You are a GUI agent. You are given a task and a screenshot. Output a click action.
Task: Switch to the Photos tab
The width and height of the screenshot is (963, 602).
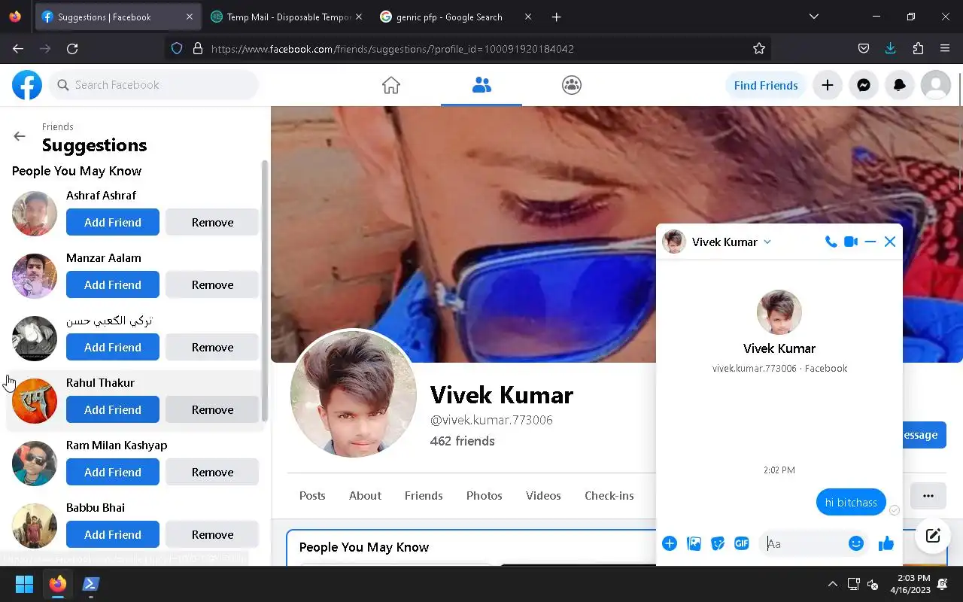[484, 495]
